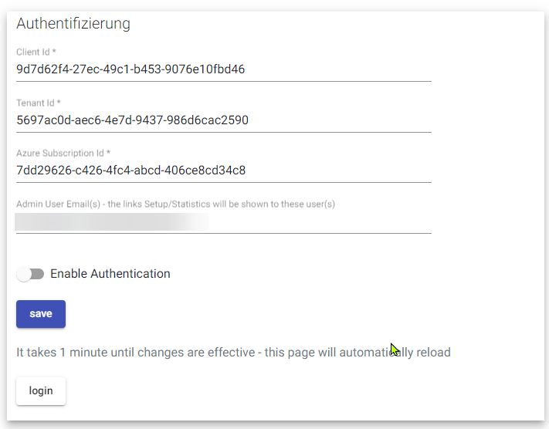
Task: Click the asterisk beside Tenant Id
Action: pos(59,102)
